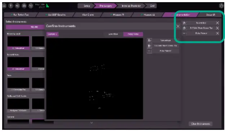Select Screwdriver row in Confirm Instruments list

pos(165,40)
